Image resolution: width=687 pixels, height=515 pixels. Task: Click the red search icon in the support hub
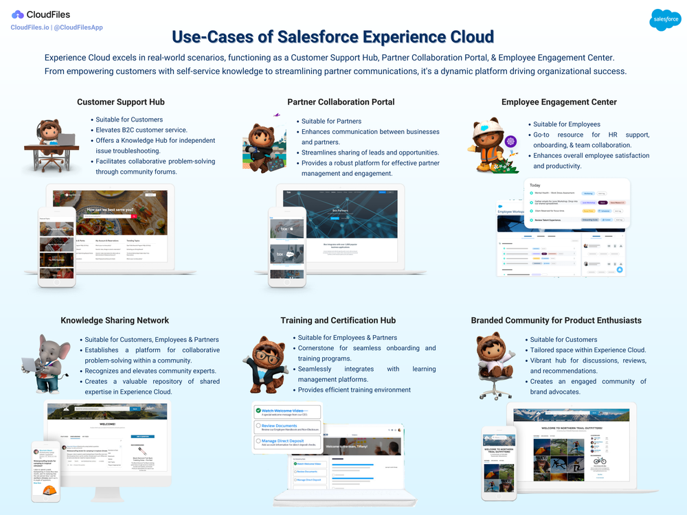[134, 216]
